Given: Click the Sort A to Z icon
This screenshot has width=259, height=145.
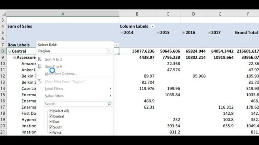Looking at the screenshot, I should [x=40, y=59].
